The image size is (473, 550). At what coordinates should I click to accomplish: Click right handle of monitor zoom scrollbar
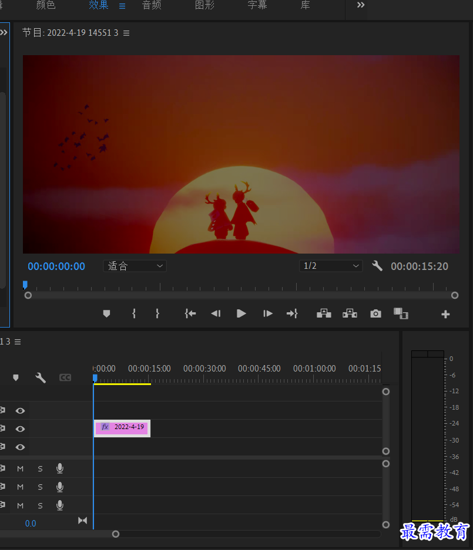click(x=455, y=295)
